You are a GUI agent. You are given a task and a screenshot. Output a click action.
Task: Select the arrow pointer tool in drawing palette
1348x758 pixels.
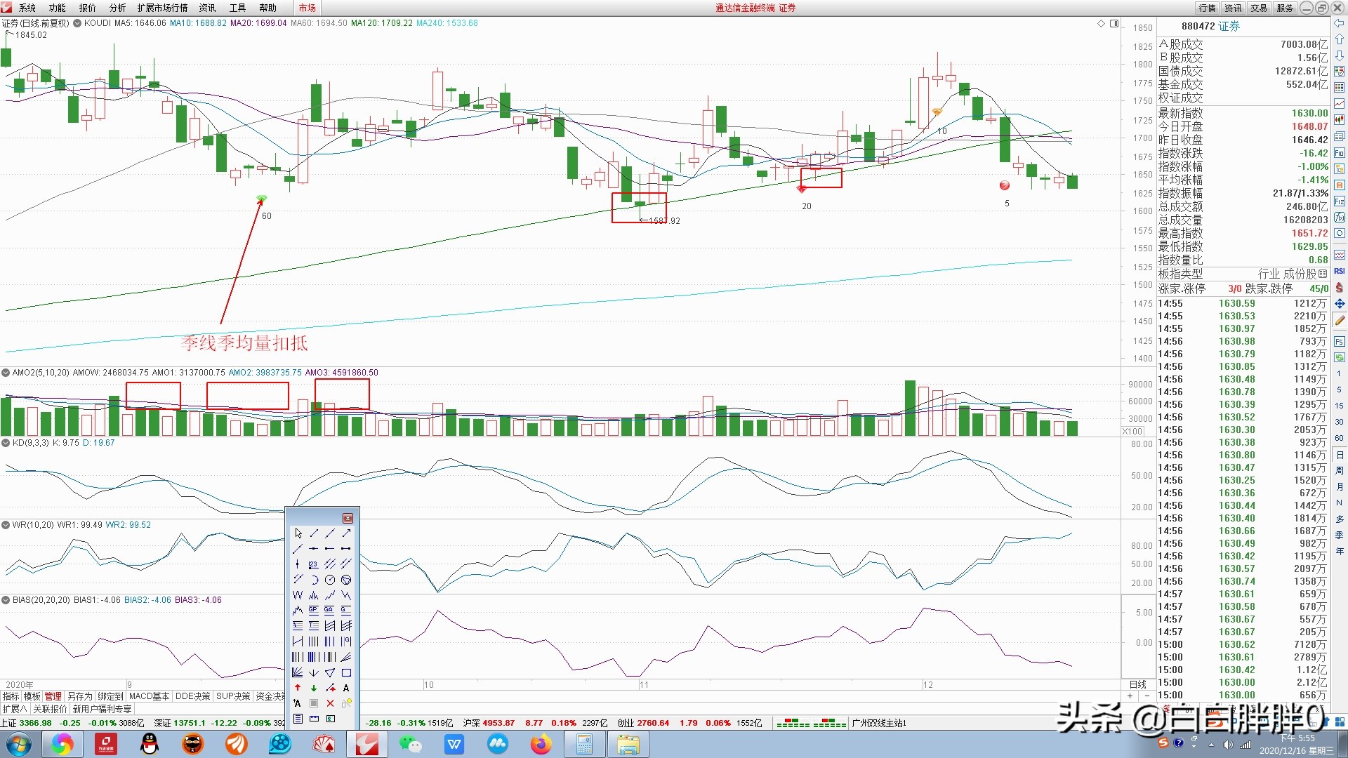click(x=298, y=533)
